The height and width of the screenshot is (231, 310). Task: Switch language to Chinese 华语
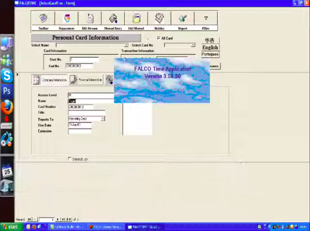(x=210, y=40)
